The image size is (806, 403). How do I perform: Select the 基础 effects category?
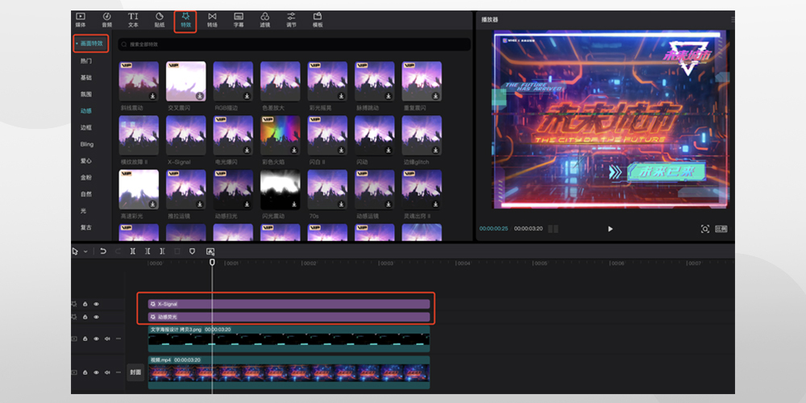tap(86, 77)
